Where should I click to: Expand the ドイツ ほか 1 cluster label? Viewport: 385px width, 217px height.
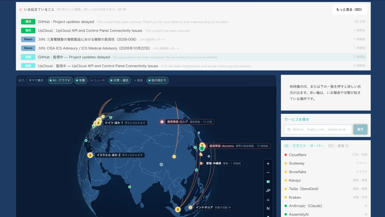[x=125, y=123]
